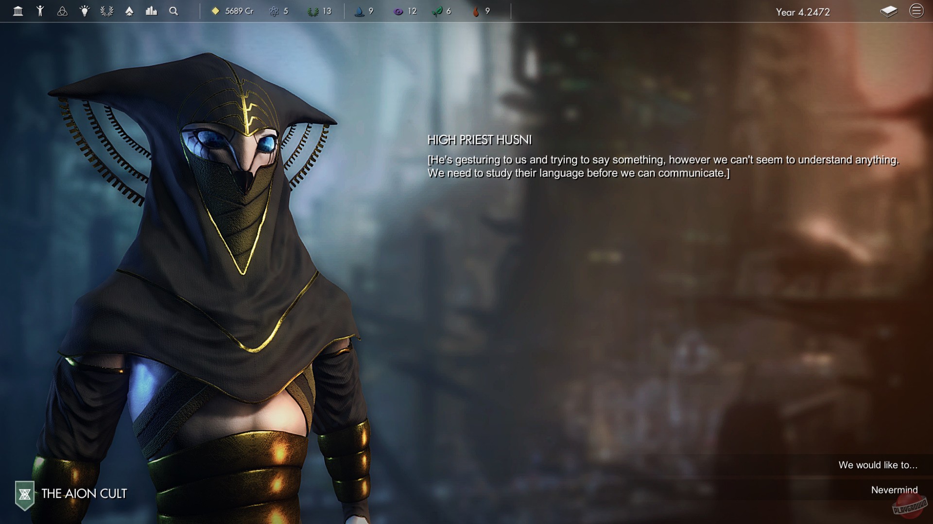Screen dimensions: 933x524
Task: Choose the Nevermind dialogue option
Action: (x=894, y=490)
